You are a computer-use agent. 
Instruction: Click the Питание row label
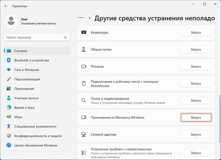click(x=97, y=67)
